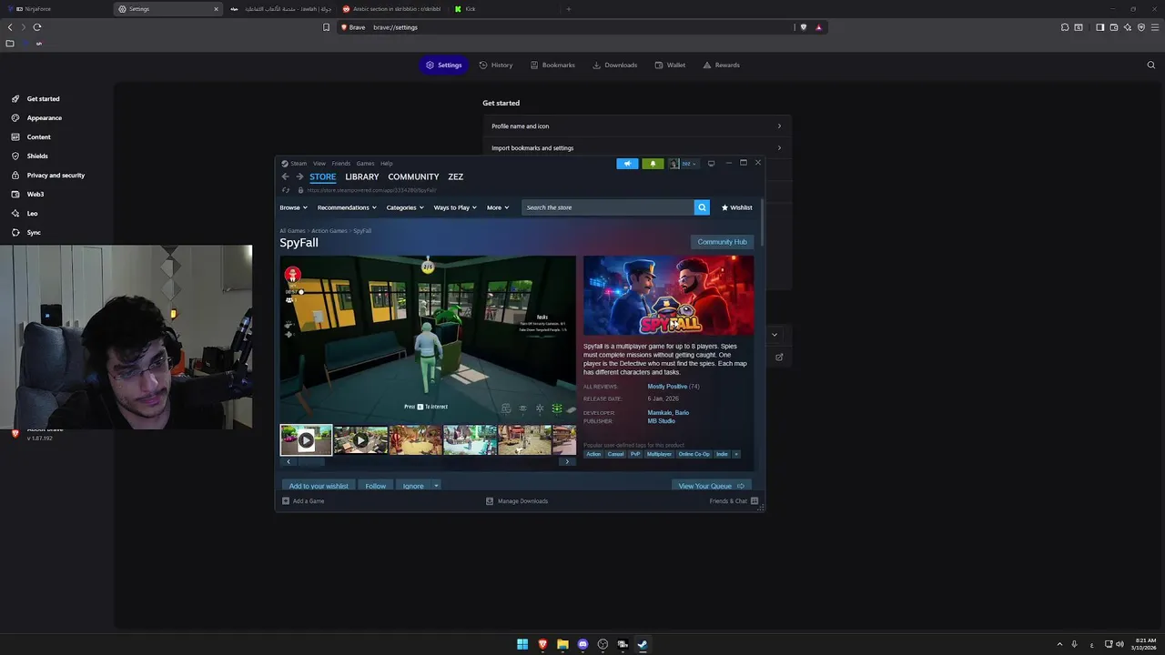
Task: Click the Brave settings search icon
Action: point(1150,65)
